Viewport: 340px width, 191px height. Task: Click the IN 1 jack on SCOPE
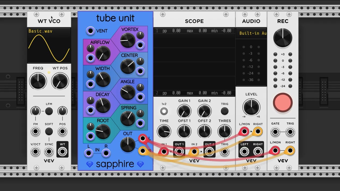coord(164,152)
